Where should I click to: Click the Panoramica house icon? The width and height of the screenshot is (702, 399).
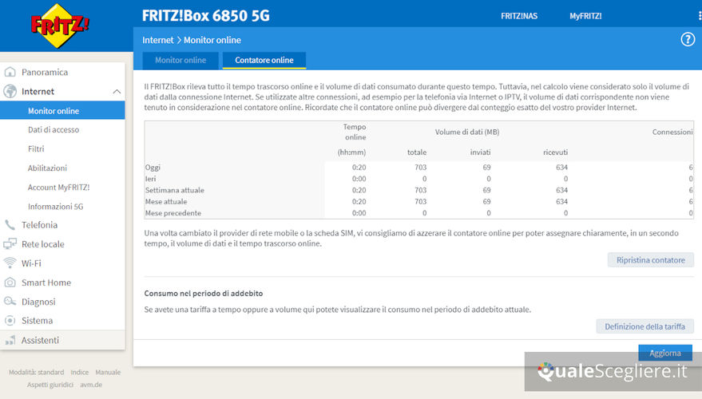tap(10, 72)
